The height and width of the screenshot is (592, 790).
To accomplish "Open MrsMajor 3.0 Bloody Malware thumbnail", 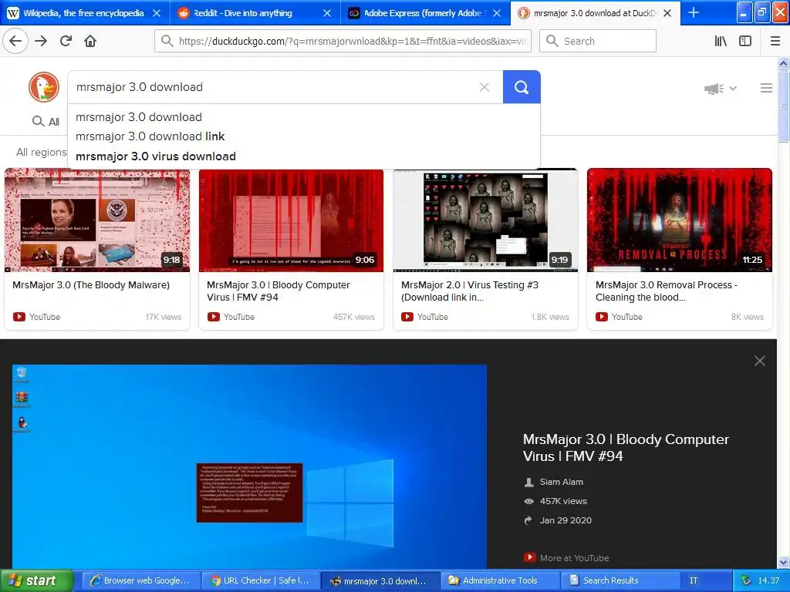I will point(97,220).
